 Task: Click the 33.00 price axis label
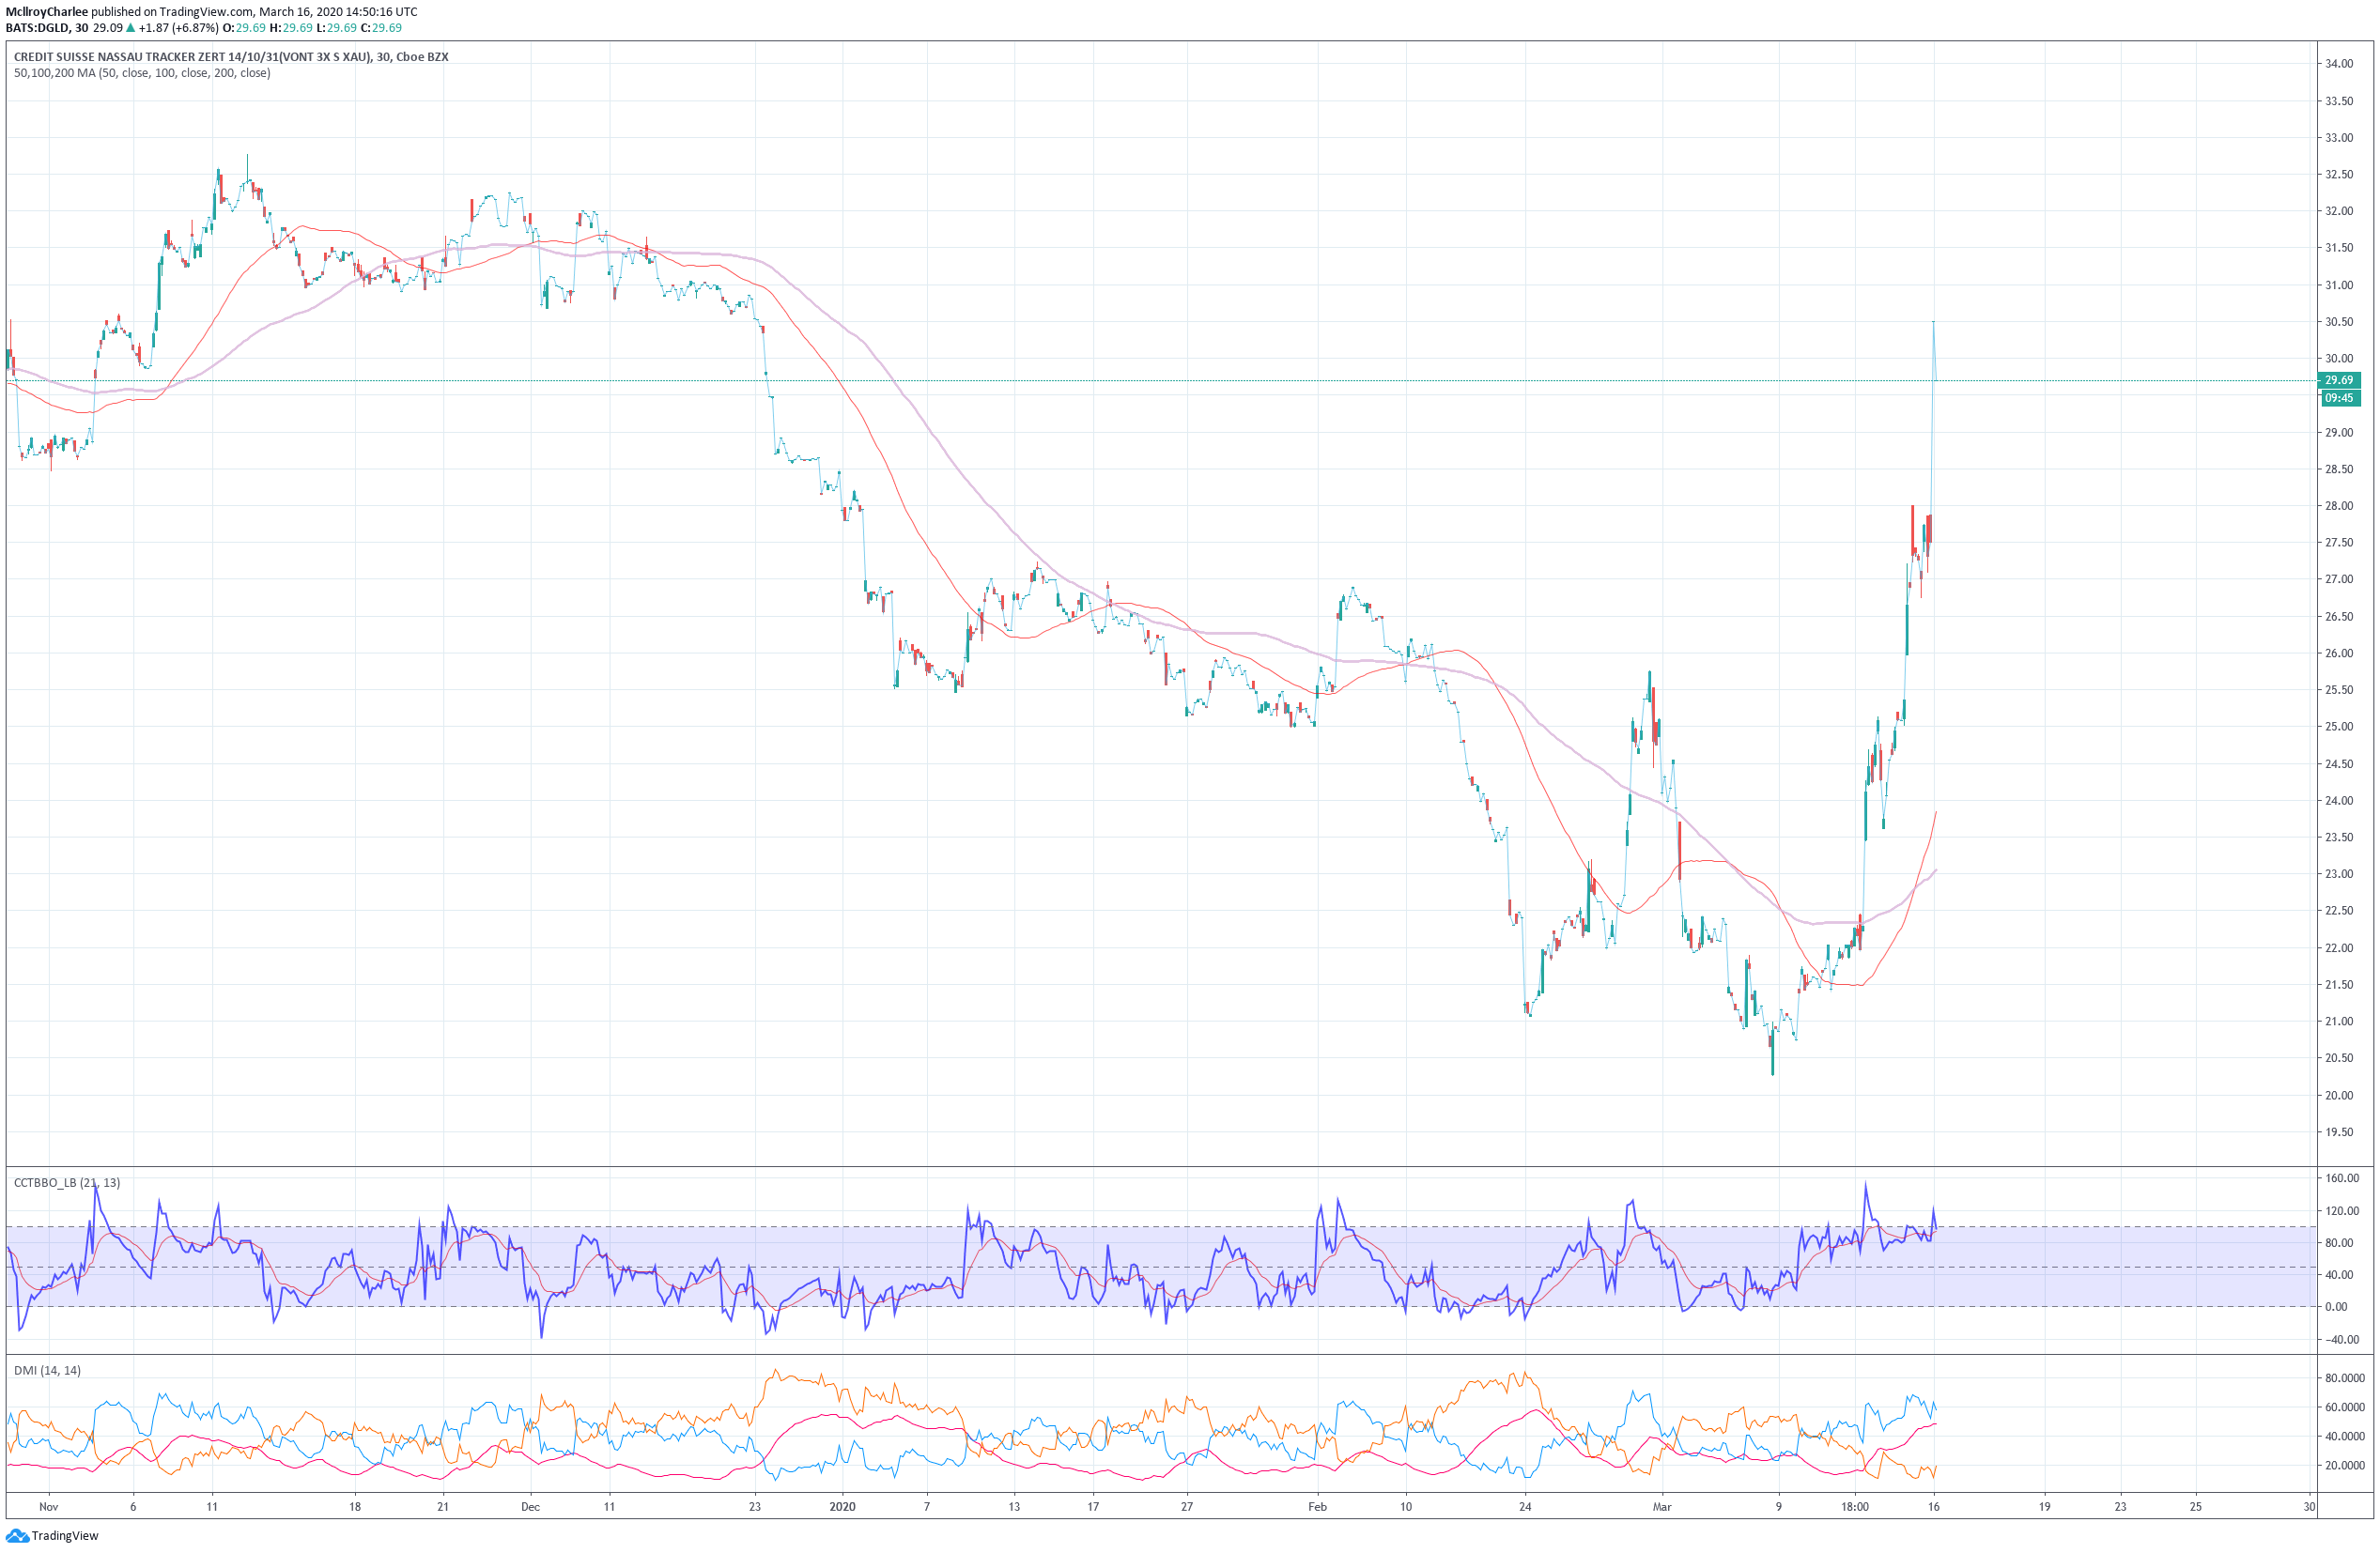click(2339, 138)
